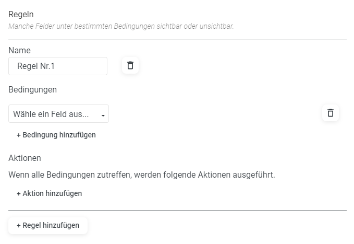
Task: Add a condition with 'Bedingung hinzufügen'
Action: [x=56, y=135]
